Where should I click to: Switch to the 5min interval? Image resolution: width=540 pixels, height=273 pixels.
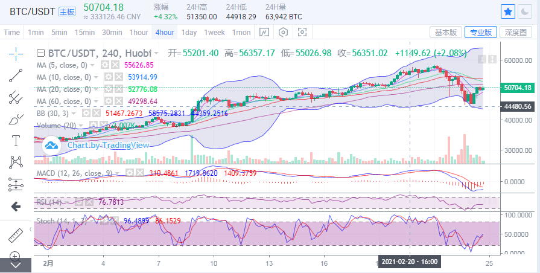tap(59, 33)
